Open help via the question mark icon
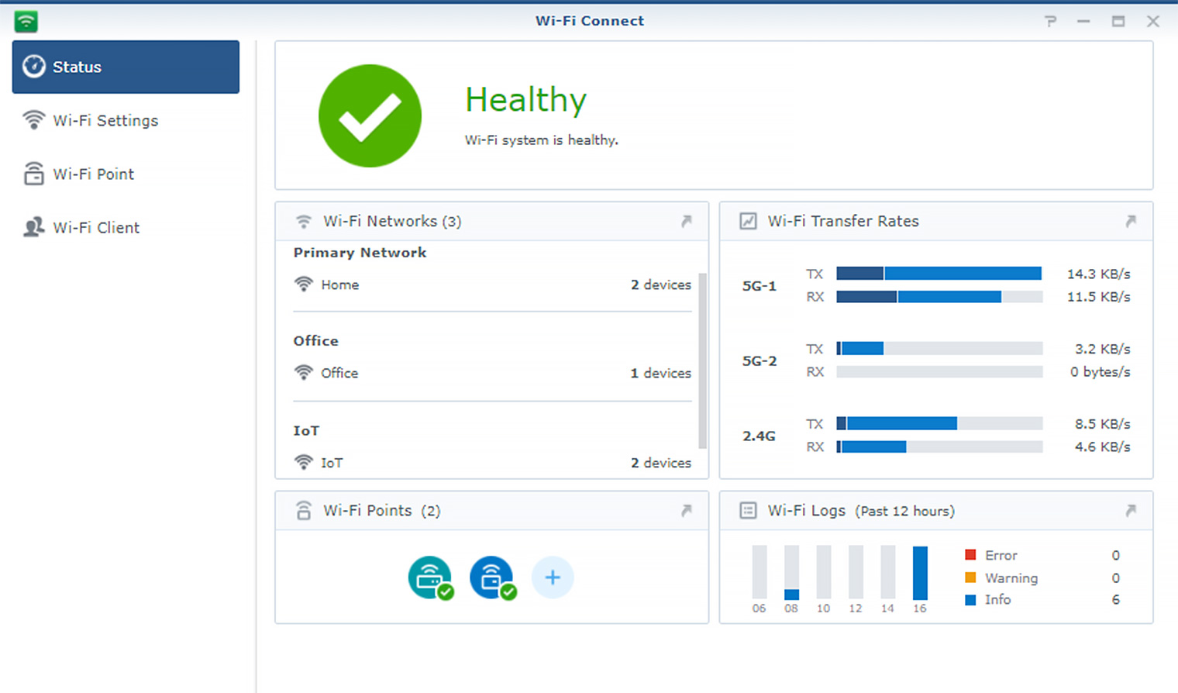The image size is (1178, 693). click(1051, 21)
